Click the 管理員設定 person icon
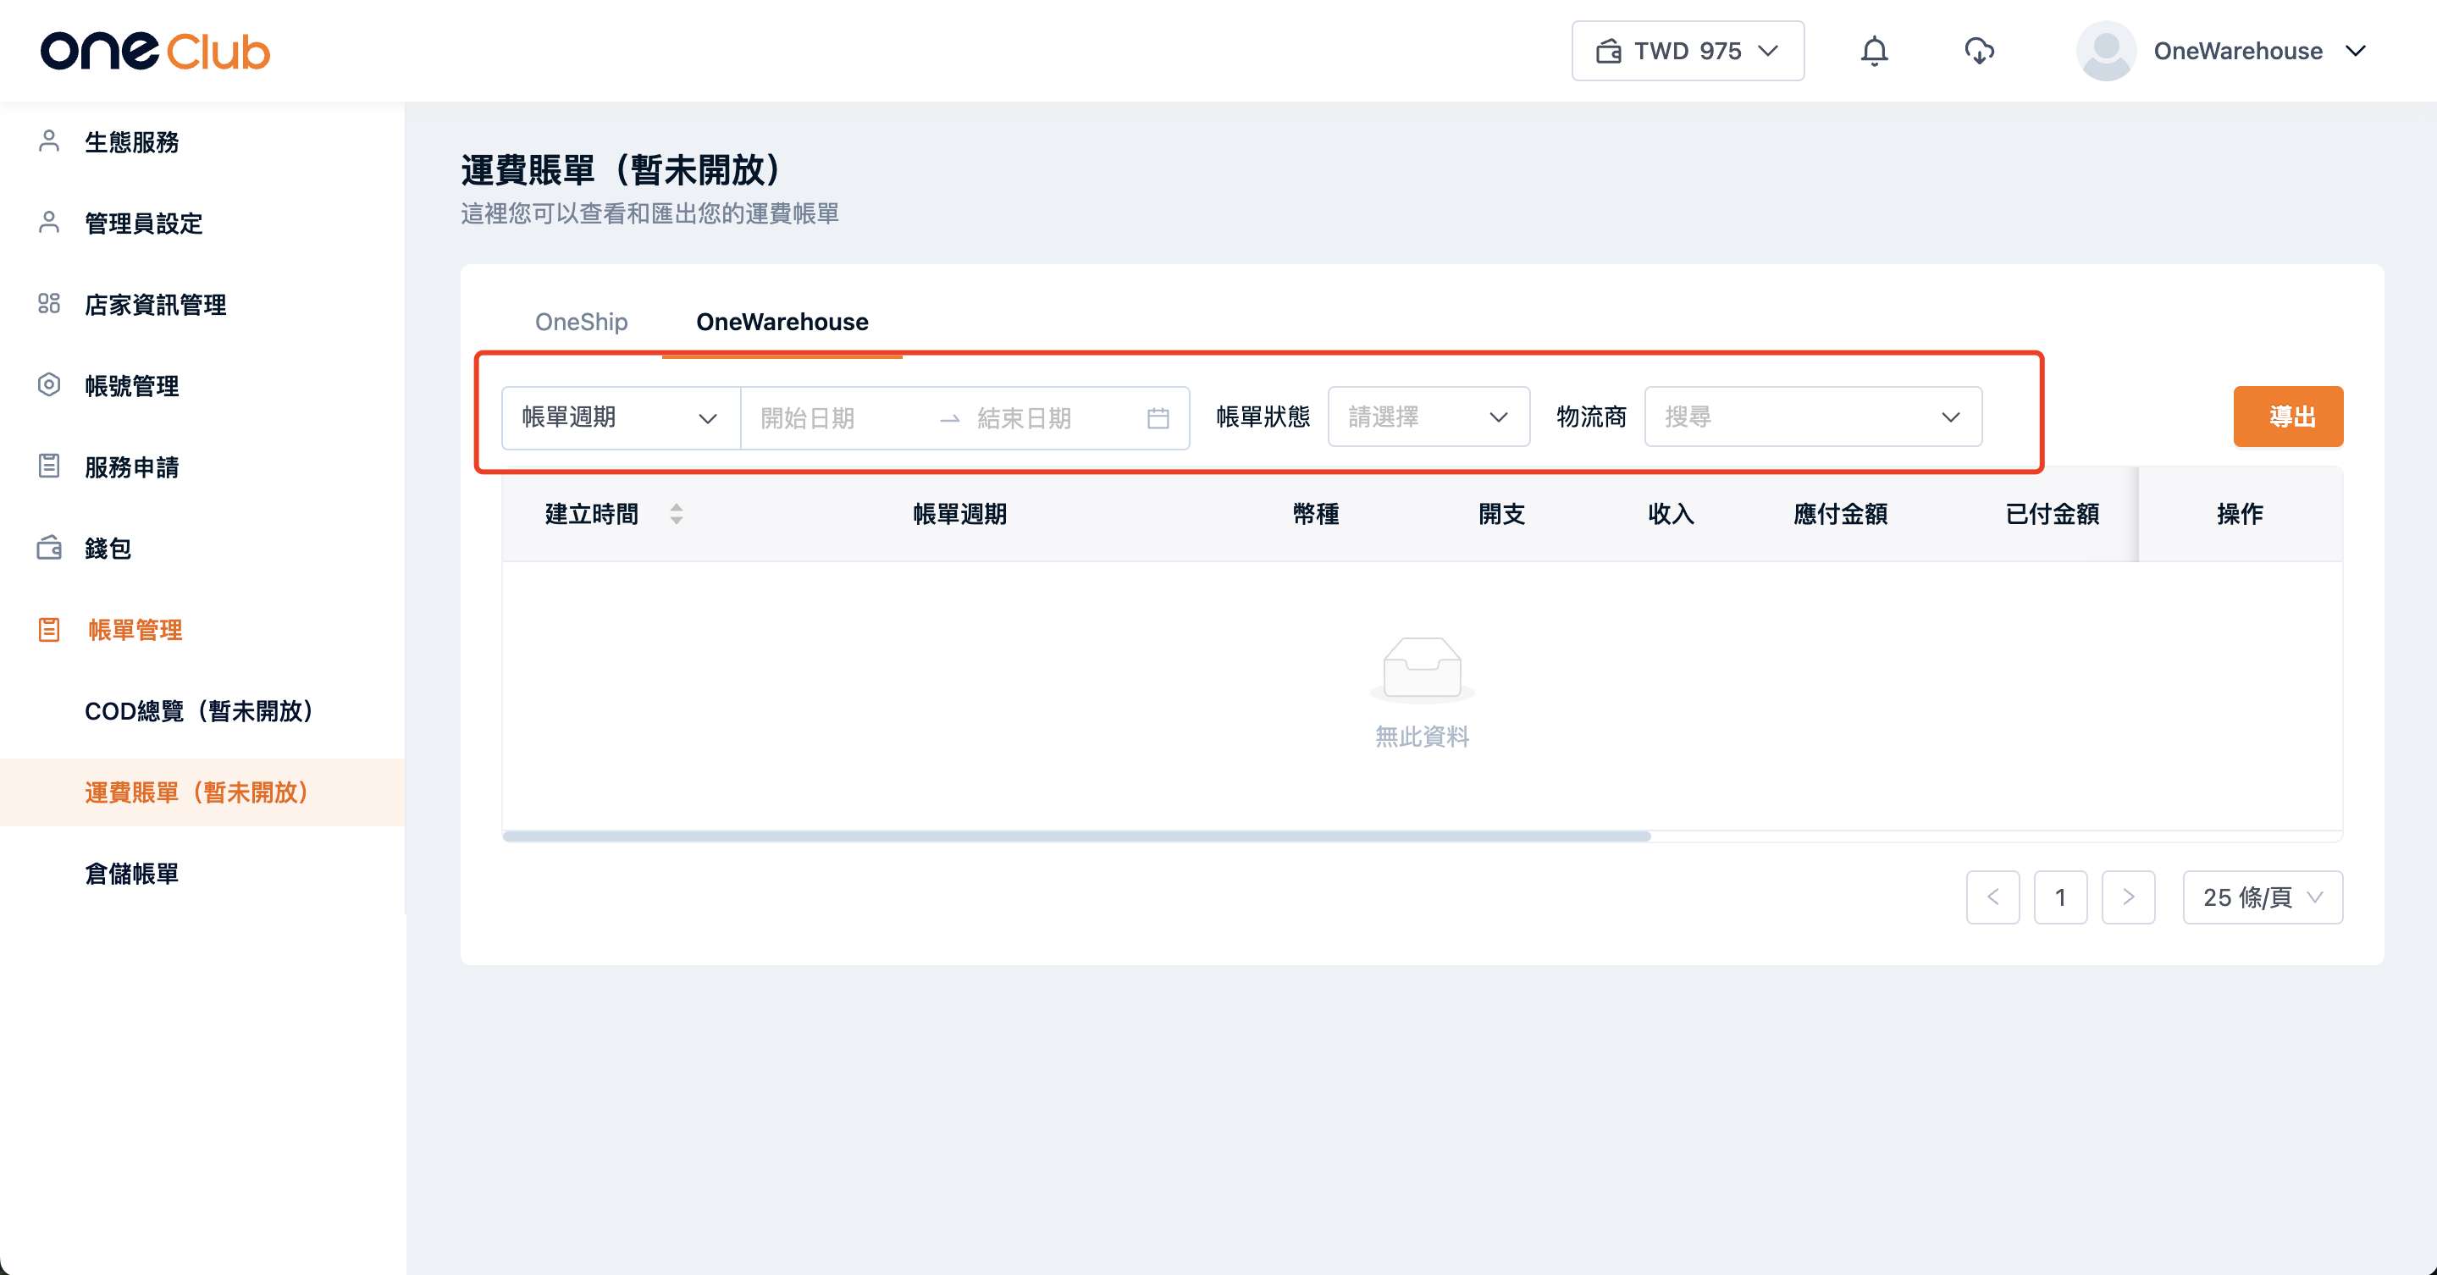Viewport: 2437px width, 1275px height. [49, 223]
